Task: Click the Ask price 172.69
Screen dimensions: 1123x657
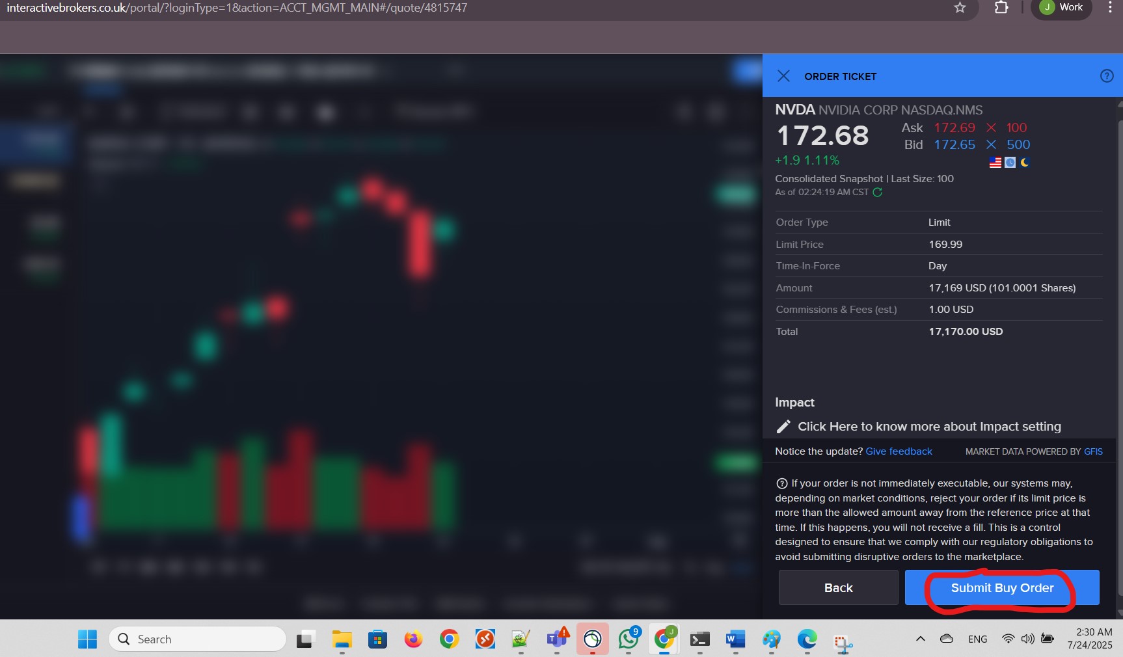Action: pyautogui.click(x=954, y=127)
